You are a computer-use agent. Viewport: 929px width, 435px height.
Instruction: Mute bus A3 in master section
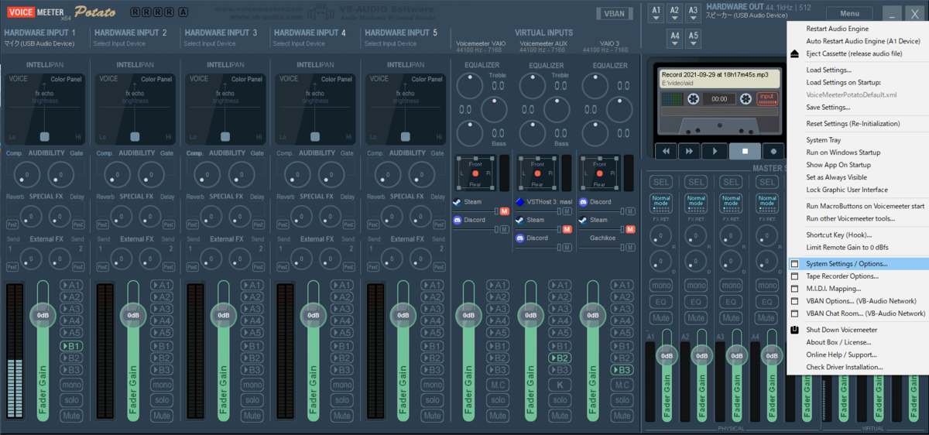[732, 317]
